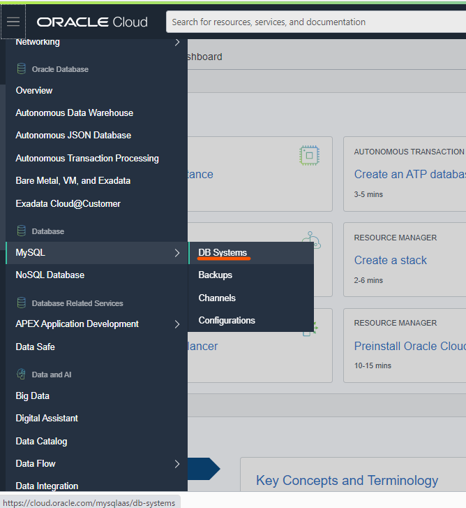
Task: Open Big Data
Action: pyautogui.click(x=32, y=396)
